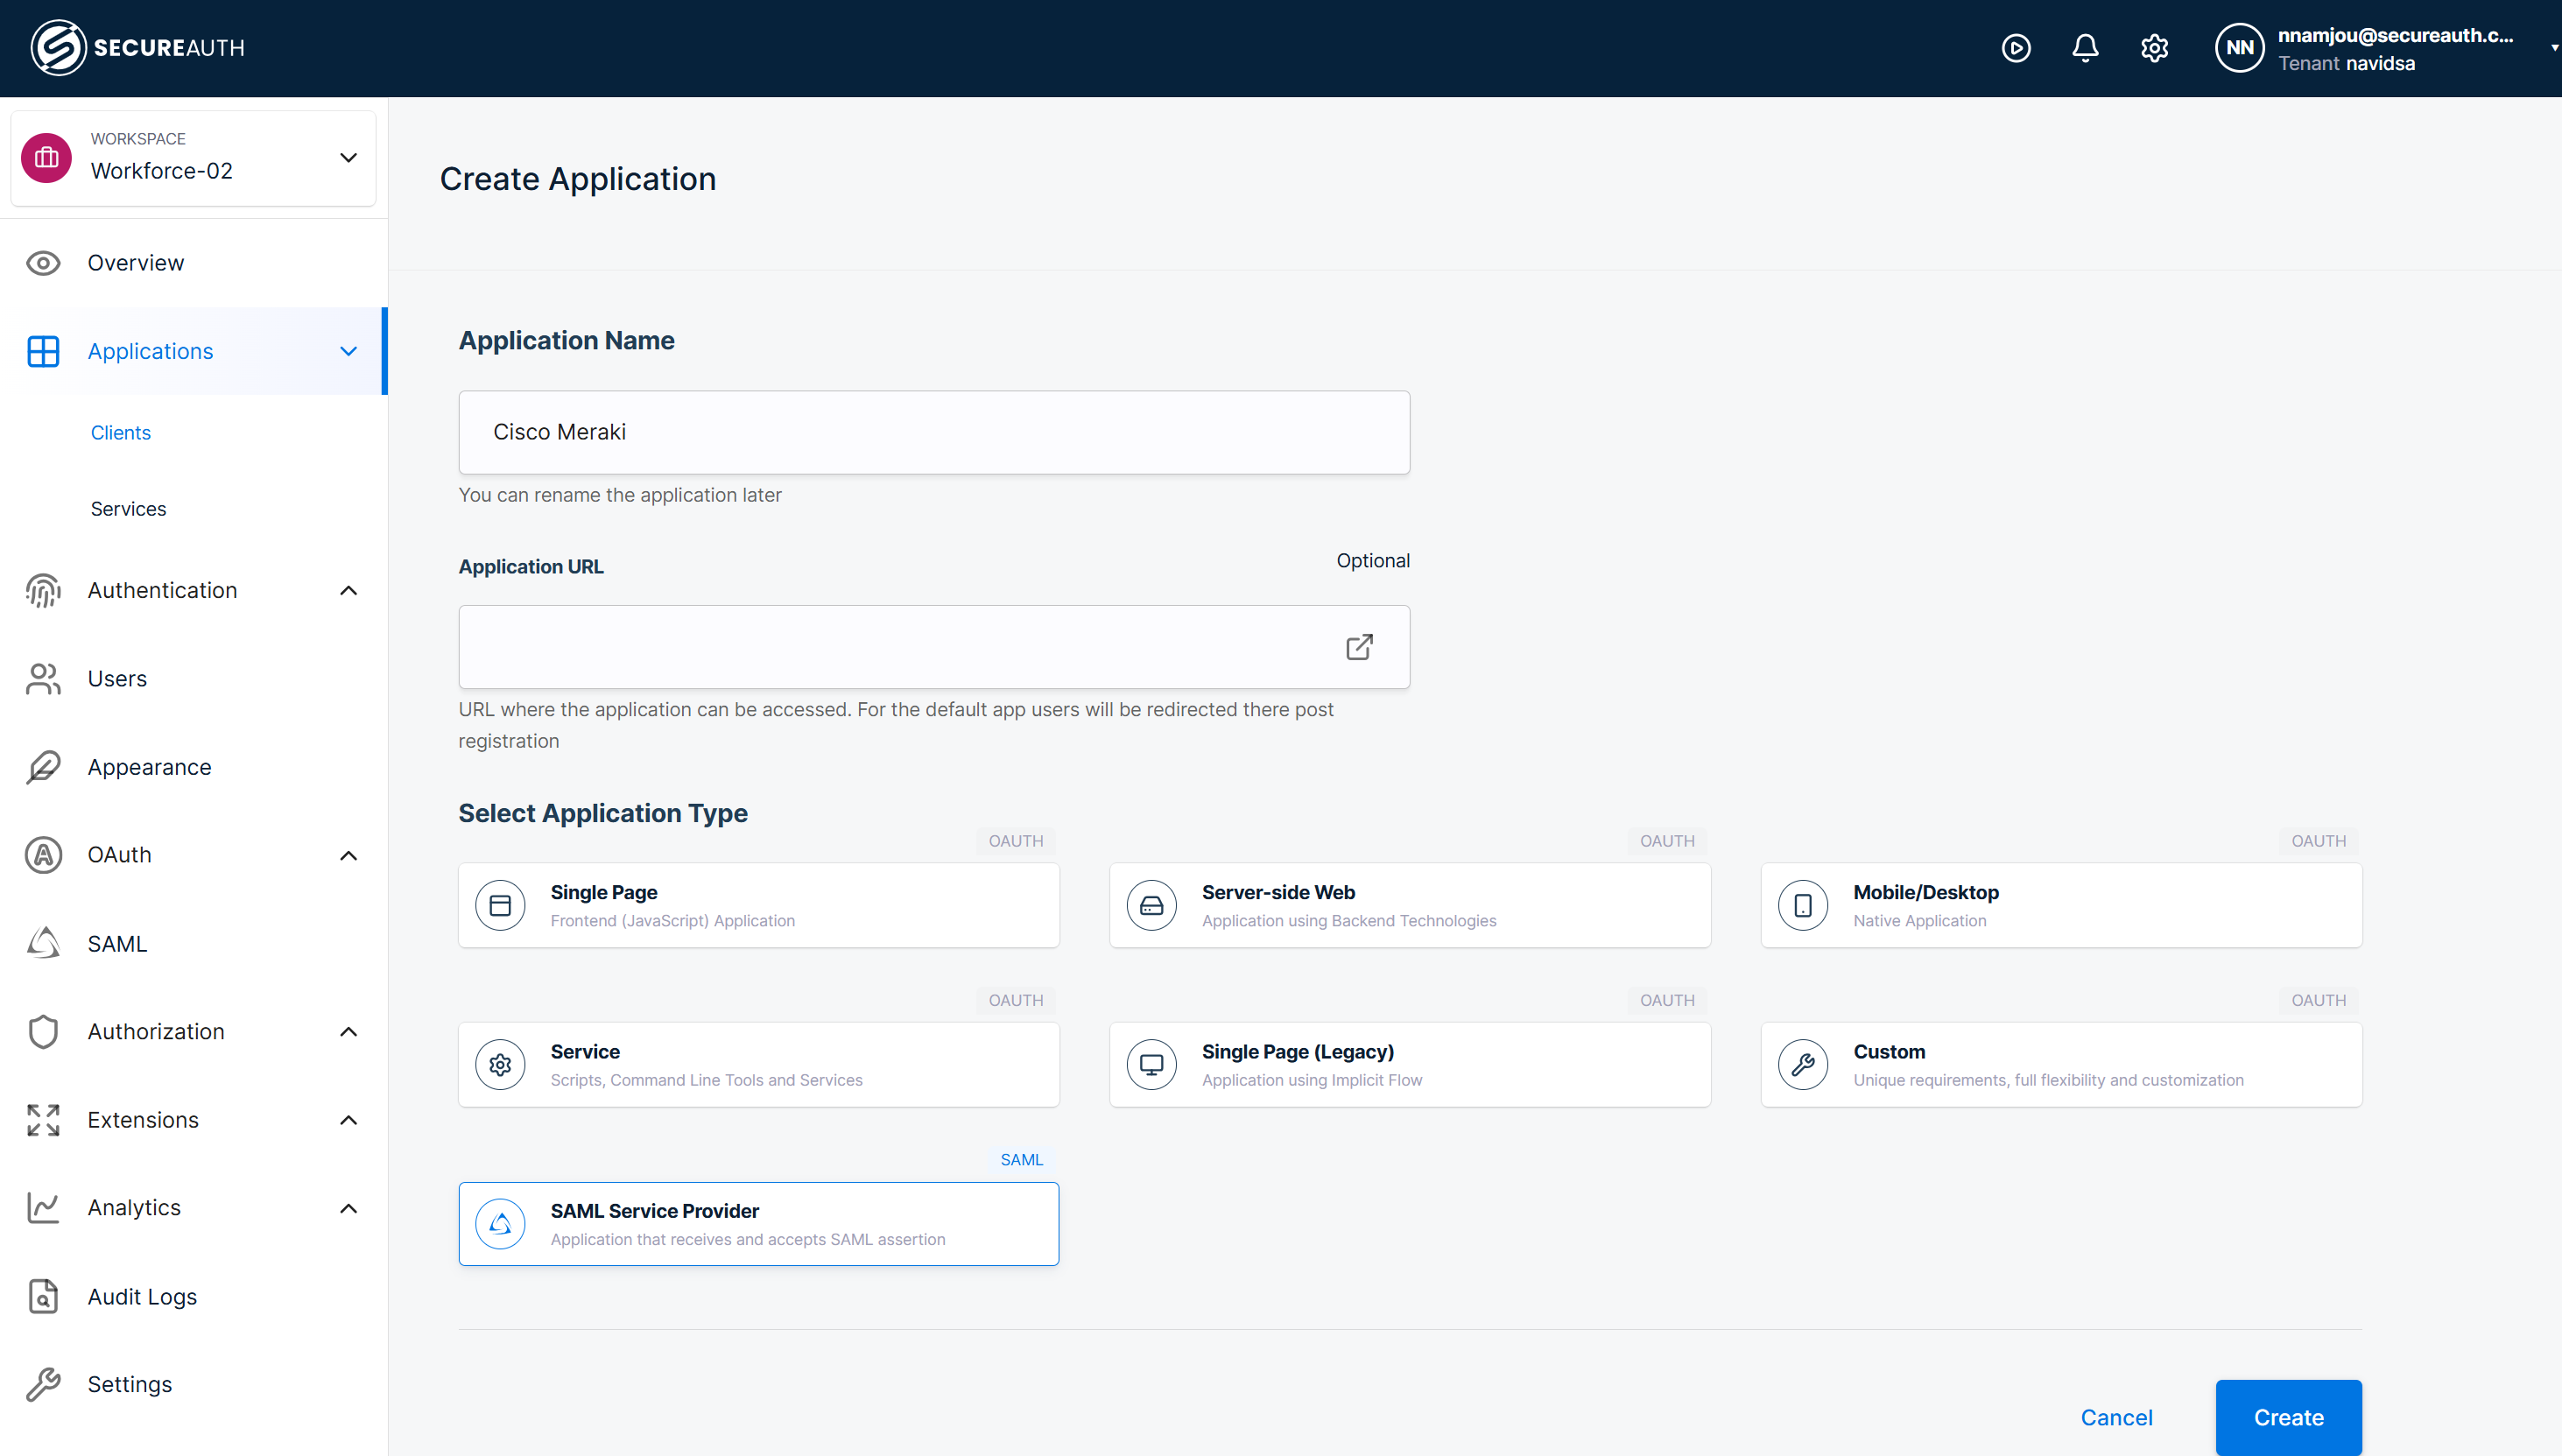This screenshot has height=1456, width=2562.
Task: Click the Analytics chart icon in sidebar
Action: click(42, 1207)
